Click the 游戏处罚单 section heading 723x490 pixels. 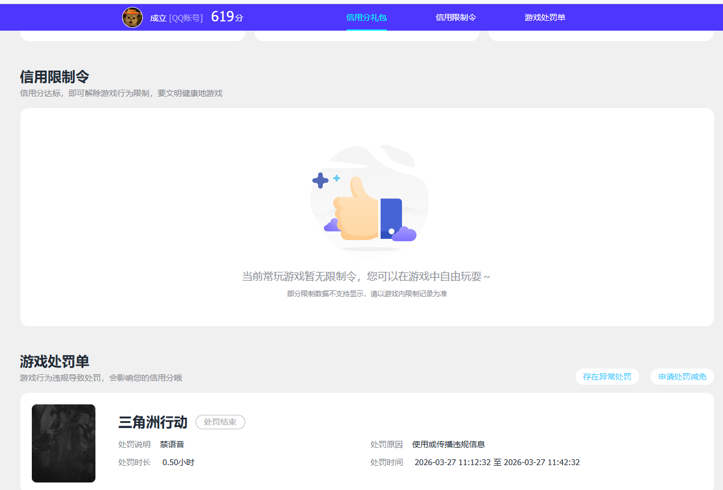[x=54, y=362]
